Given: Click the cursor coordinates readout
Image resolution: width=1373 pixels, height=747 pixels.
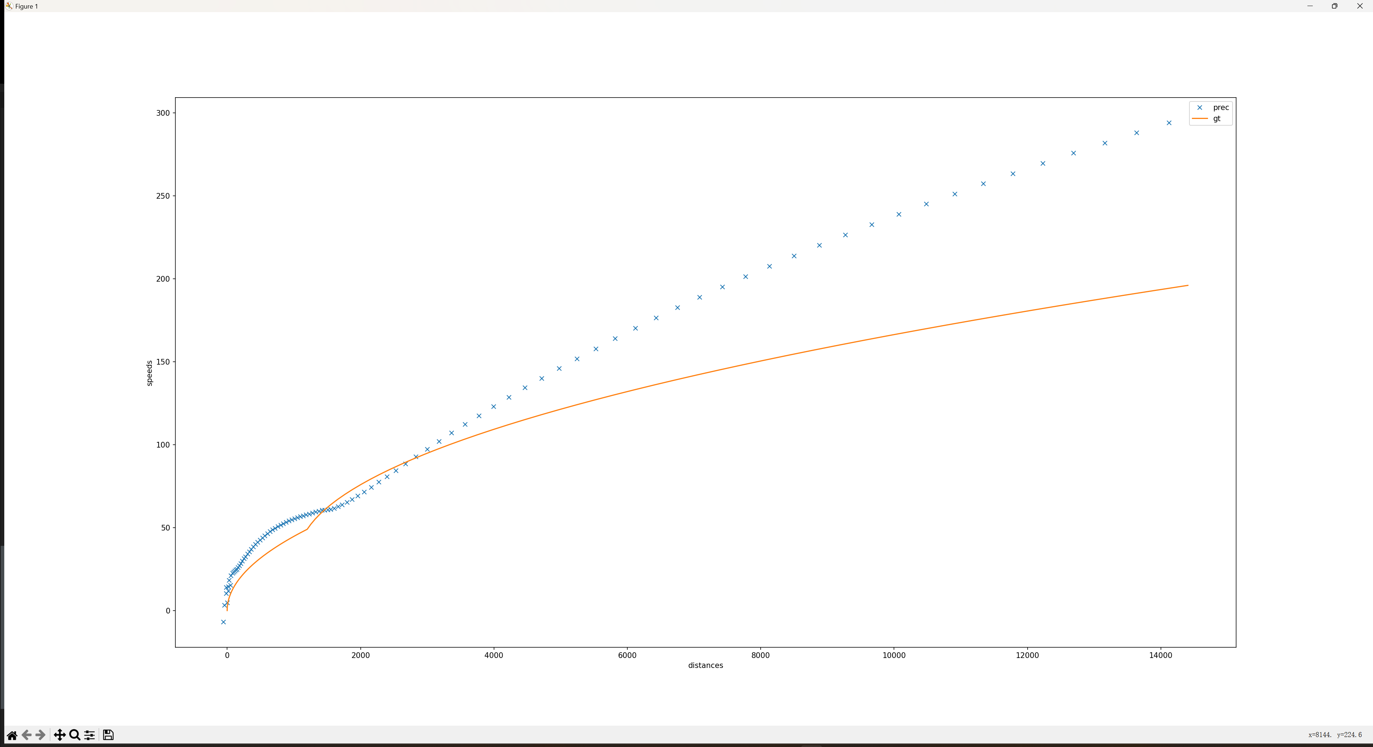Looking at the screenshot, I should tap(1335, 735).
